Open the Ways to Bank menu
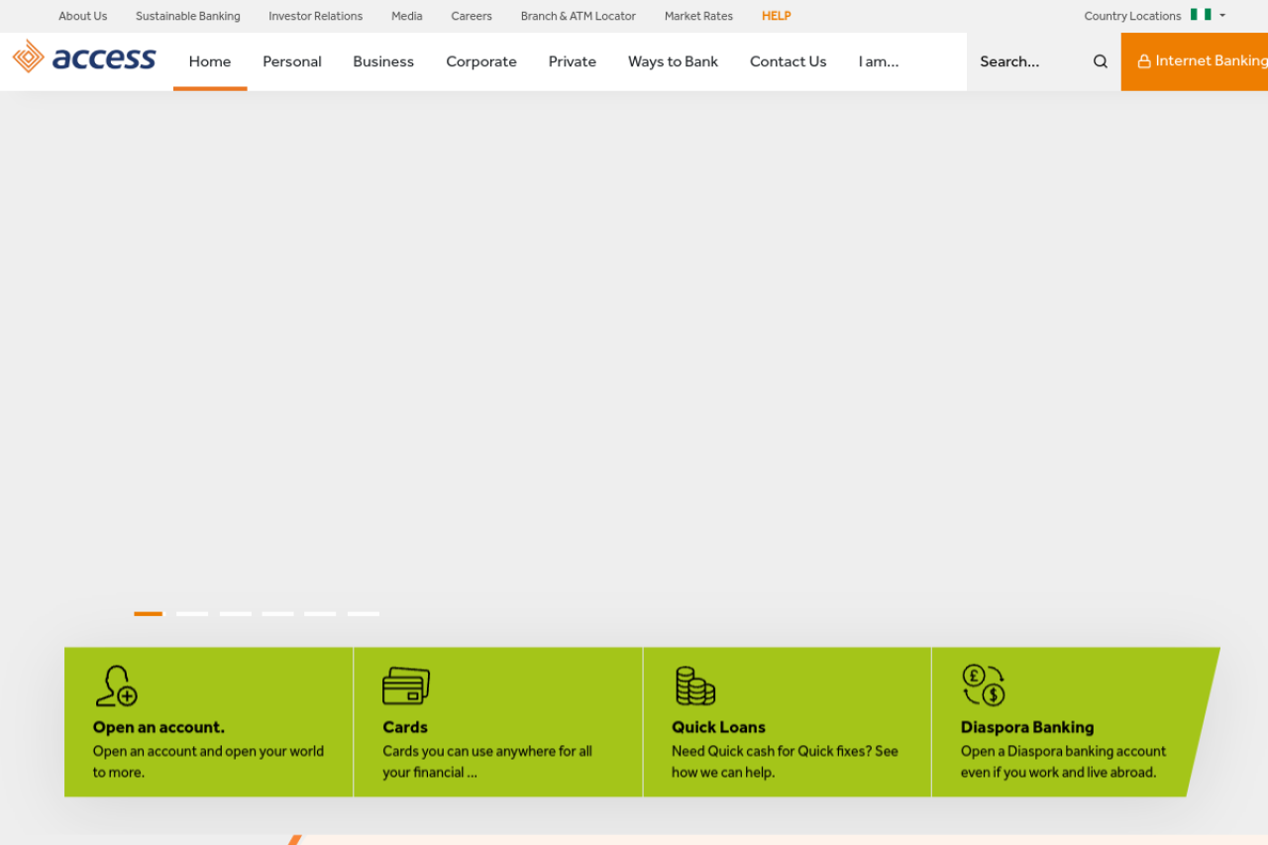Viewport: 1268px width, 845px height. pos(673,61)
